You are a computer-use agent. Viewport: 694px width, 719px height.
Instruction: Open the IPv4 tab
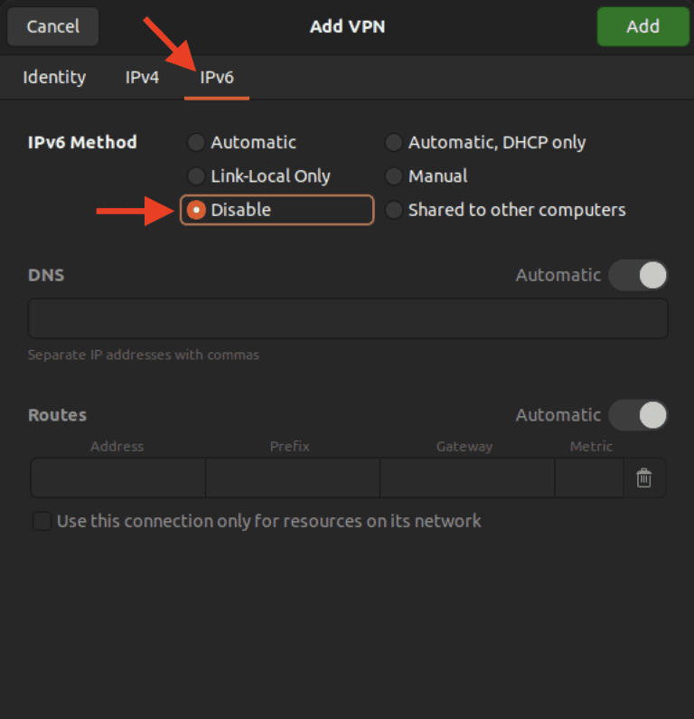pos(142,78)
